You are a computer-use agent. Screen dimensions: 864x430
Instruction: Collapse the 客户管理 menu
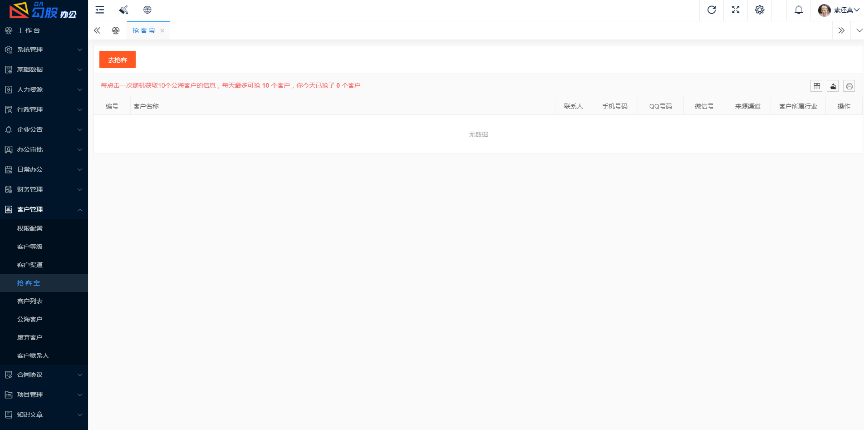[x=44, y=209]
